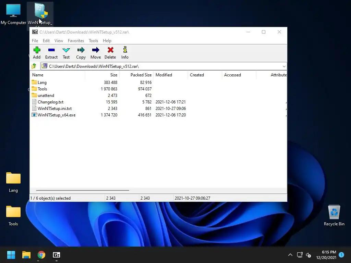Open Google Chrome from taskbar
Viewport: 351px width, 263px height.
pos(41,255)
